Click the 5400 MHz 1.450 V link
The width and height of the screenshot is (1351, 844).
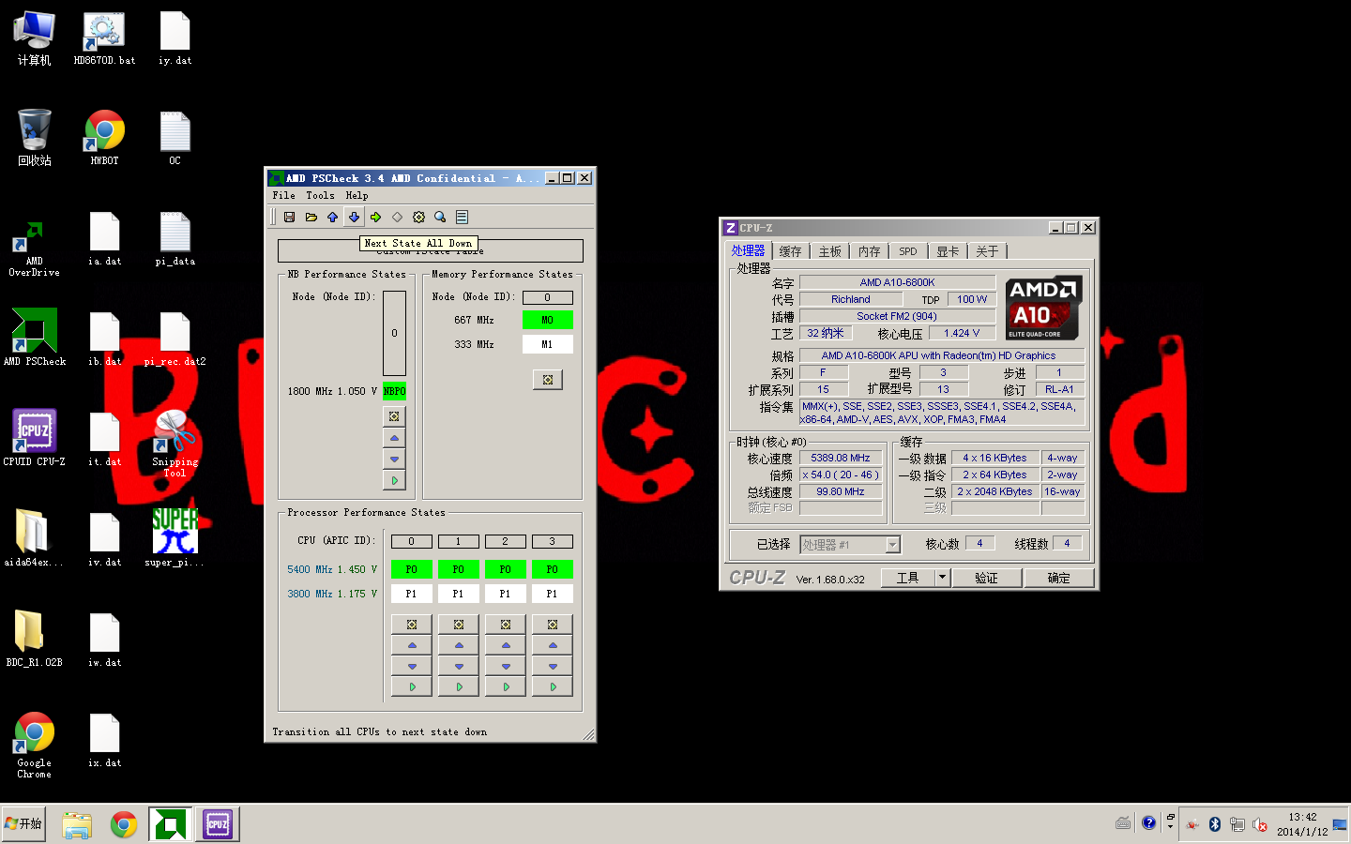332,569
